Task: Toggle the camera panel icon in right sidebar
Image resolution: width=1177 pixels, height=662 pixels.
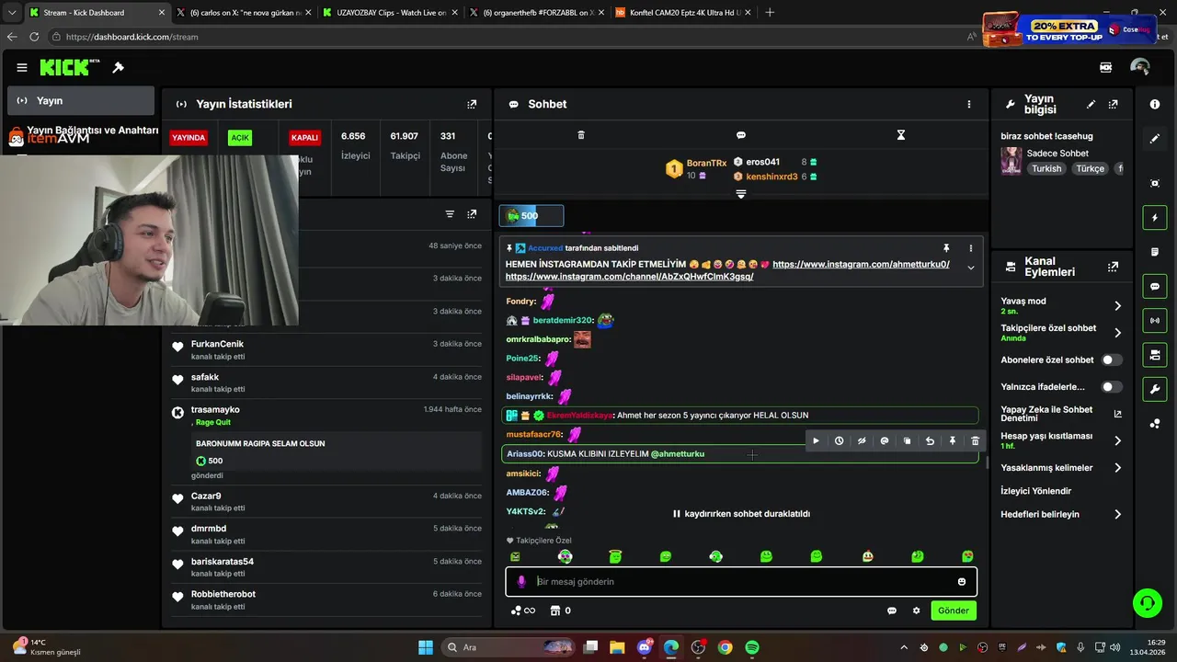Action: tap(1155, 355)
